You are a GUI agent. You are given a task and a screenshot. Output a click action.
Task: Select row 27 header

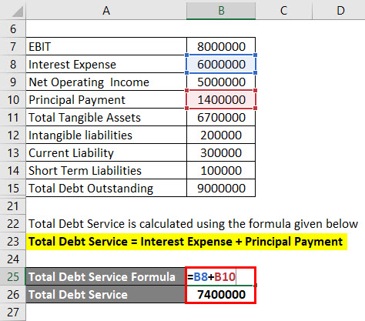point(13,313)
